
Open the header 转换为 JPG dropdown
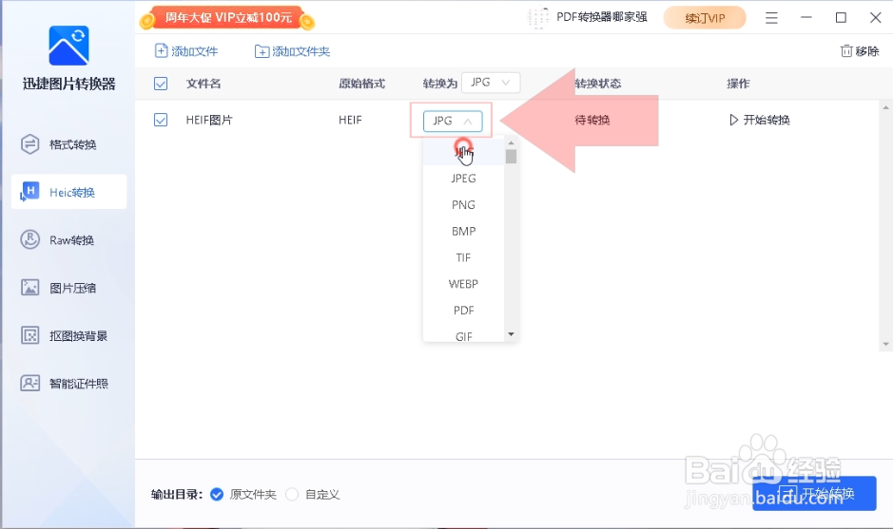(491, 83)
